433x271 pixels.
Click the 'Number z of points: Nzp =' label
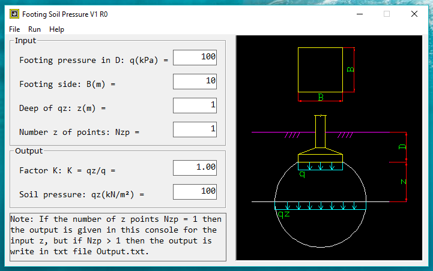(79, 133)
